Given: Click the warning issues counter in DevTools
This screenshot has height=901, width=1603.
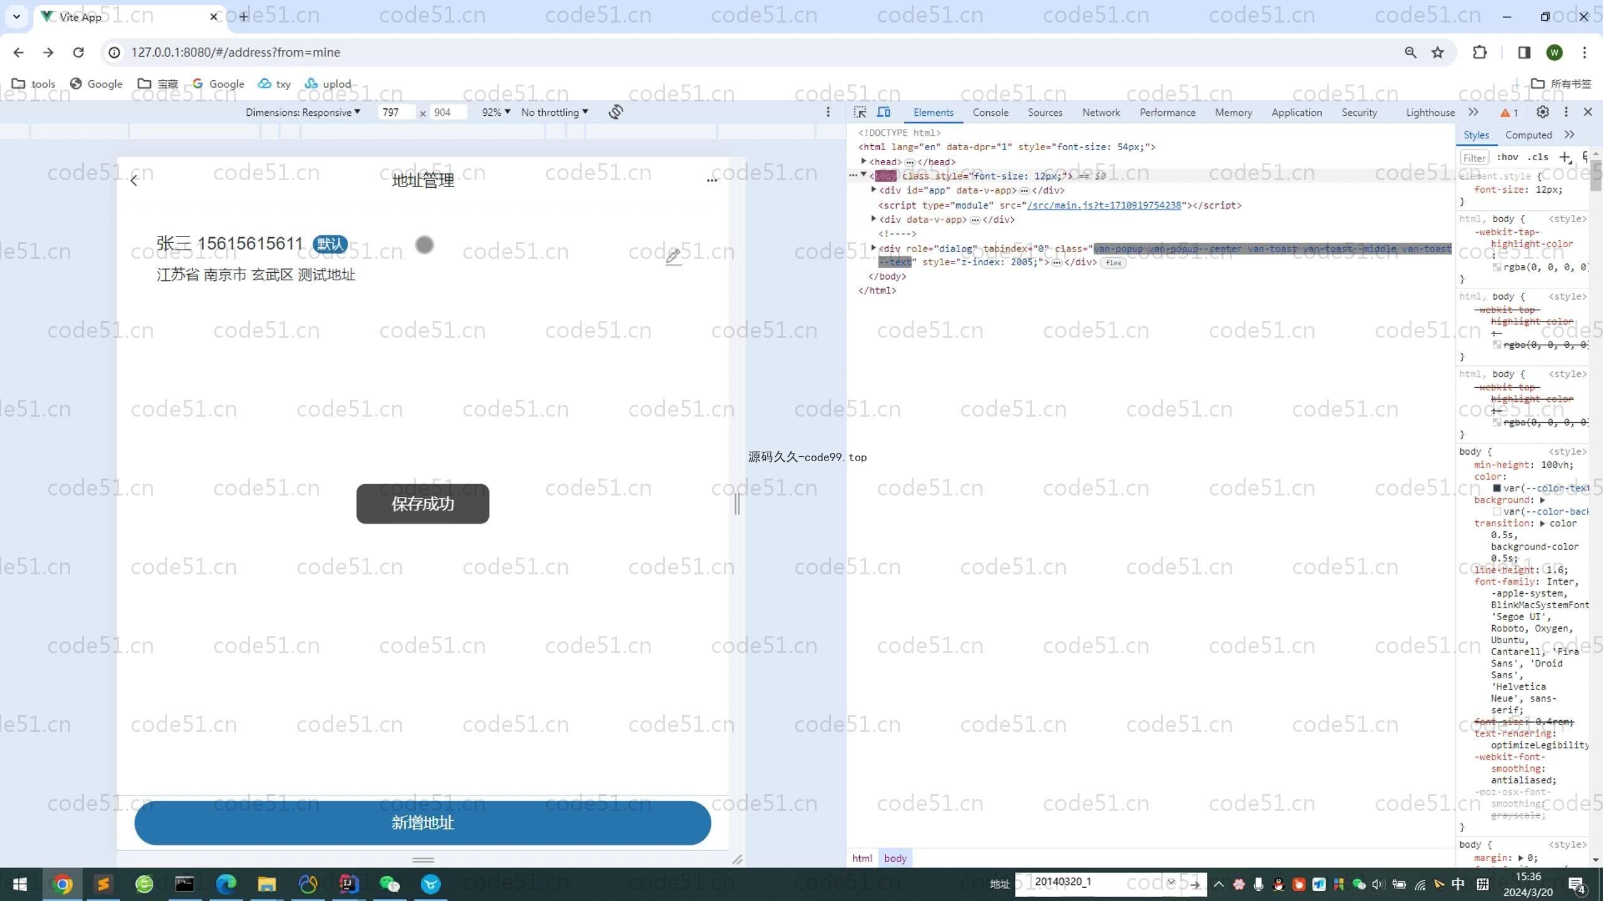Looking at the screenshot, I should (1509, 113).
